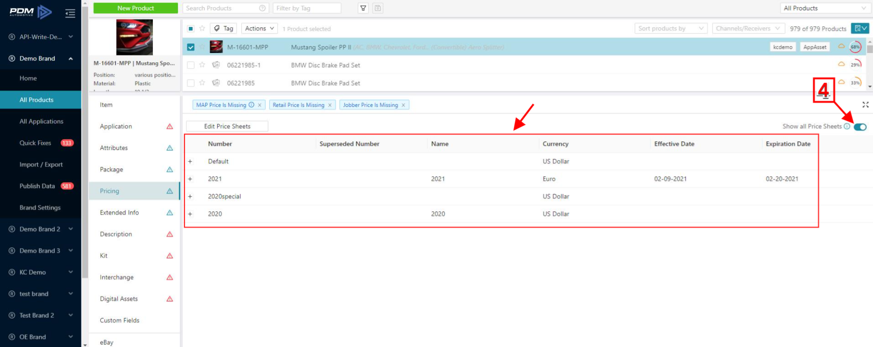Screen dimensions: 873x347
Task: Open the Interchange tab
Action: click(134, 277)
